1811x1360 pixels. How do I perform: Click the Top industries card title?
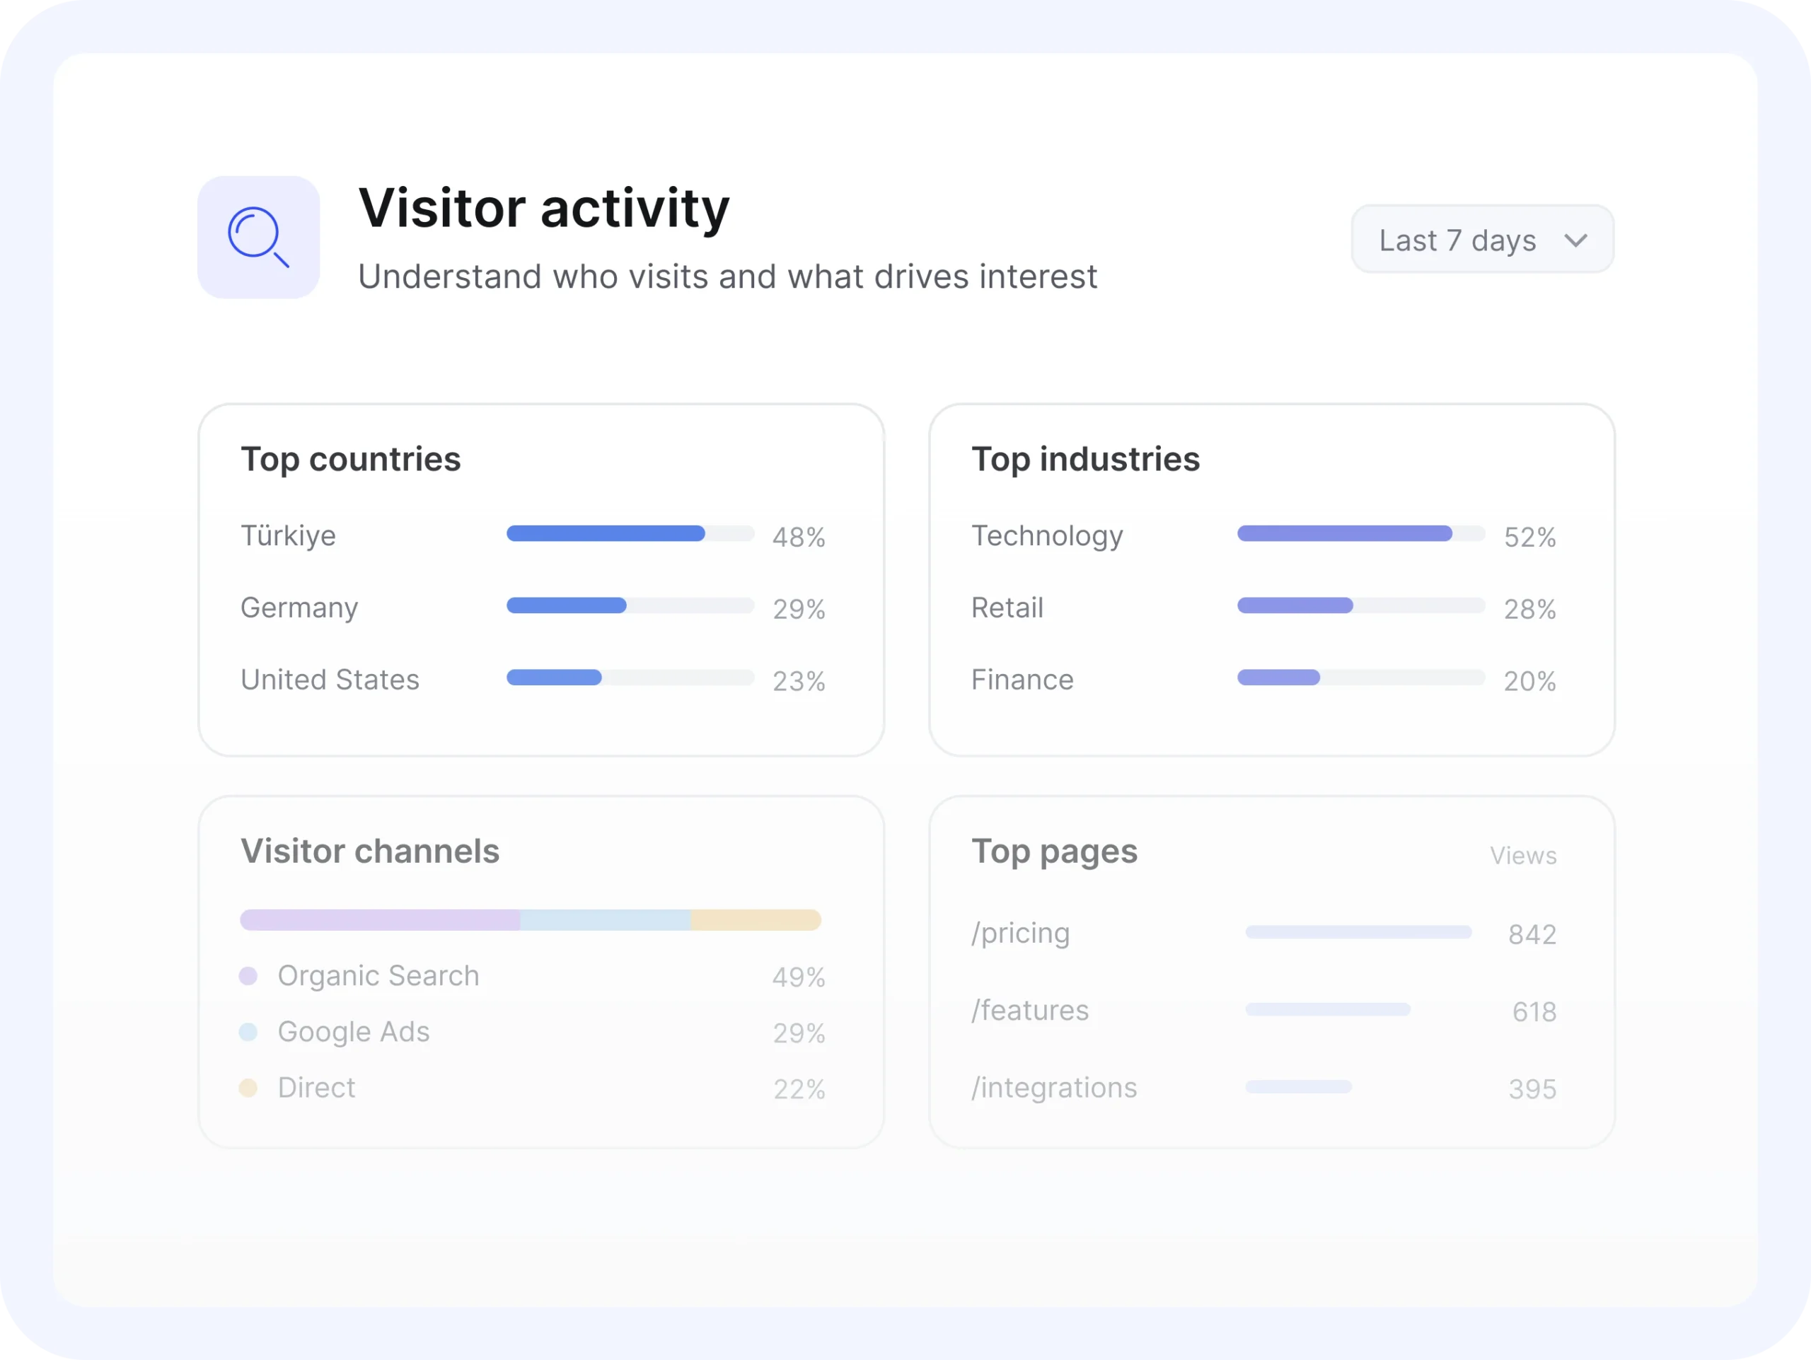(1086, 459)
